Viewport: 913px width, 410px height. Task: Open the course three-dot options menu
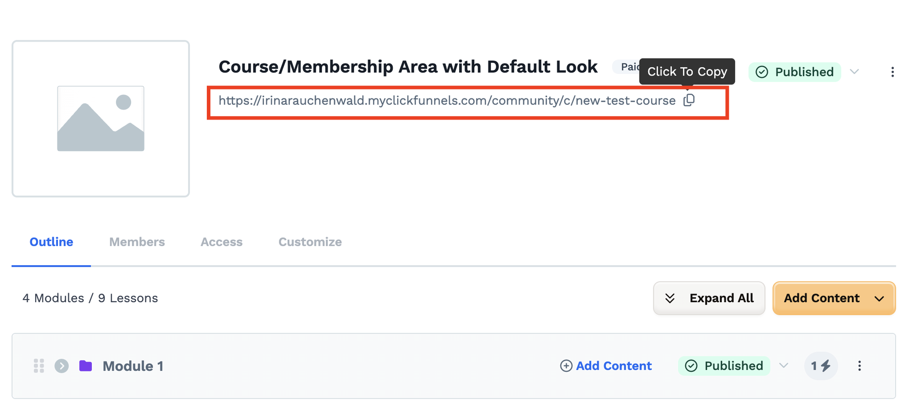pyautogui.click(x=892, y=72)
